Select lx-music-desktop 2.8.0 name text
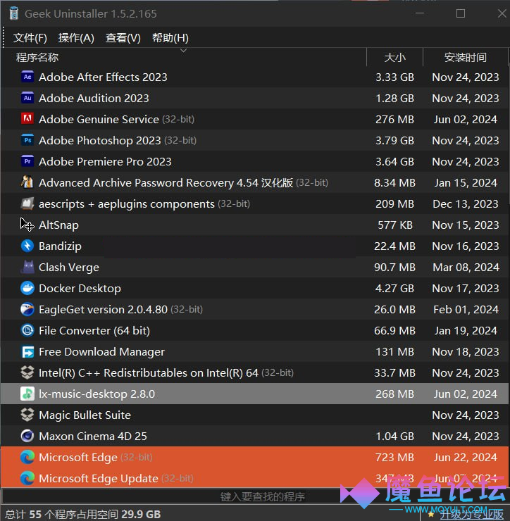This screenshot has width=510, height=521. (x=97, y=394)
